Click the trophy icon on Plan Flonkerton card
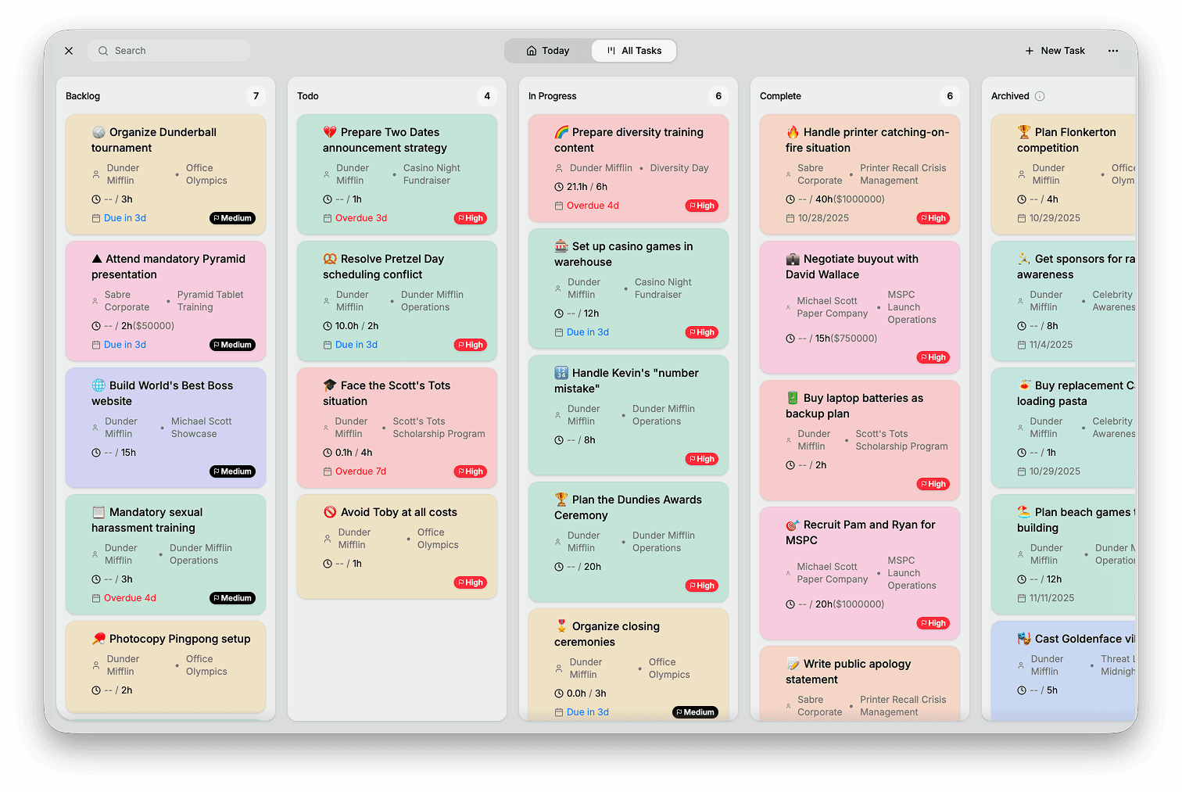The height and width of the screenshot is (792, 1182). pyautogui.click(x=1025, y=132)
